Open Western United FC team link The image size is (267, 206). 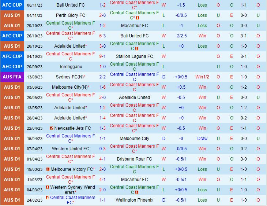click(x=71, y=149)
